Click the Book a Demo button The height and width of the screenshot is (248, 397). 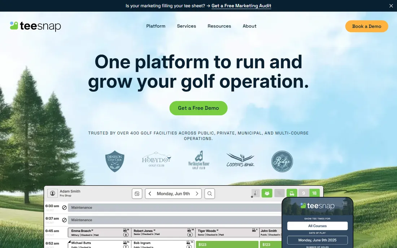366,26
